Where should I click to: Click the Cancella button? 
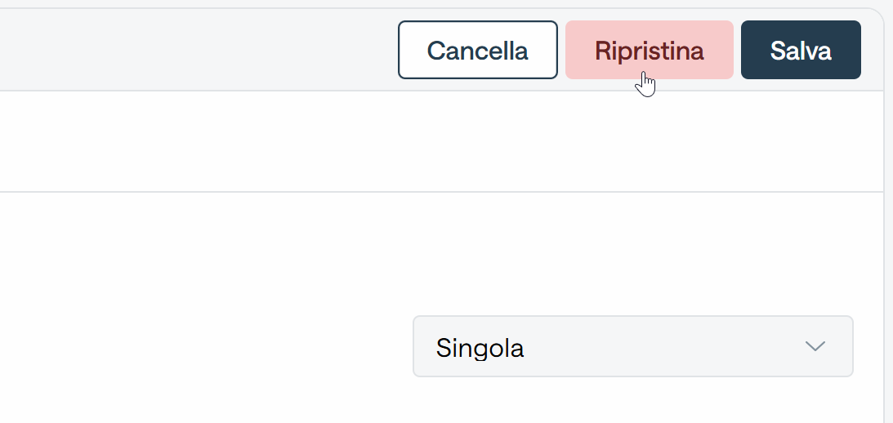[477, 50]
